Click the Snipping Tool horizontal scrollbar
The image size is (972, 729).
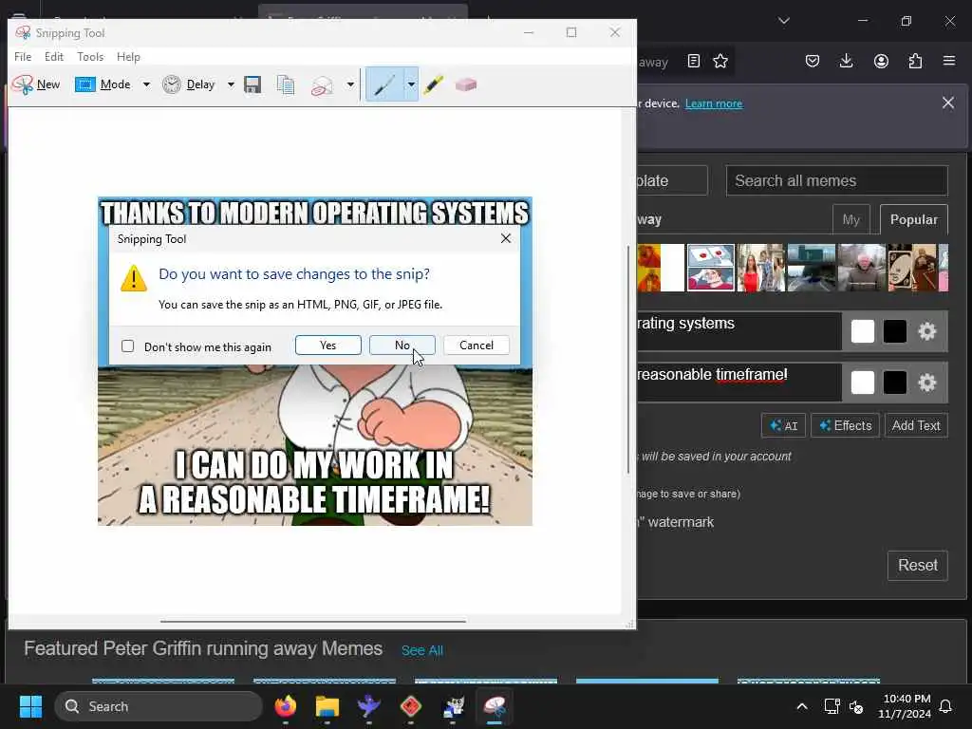click(x=313, y=621)
